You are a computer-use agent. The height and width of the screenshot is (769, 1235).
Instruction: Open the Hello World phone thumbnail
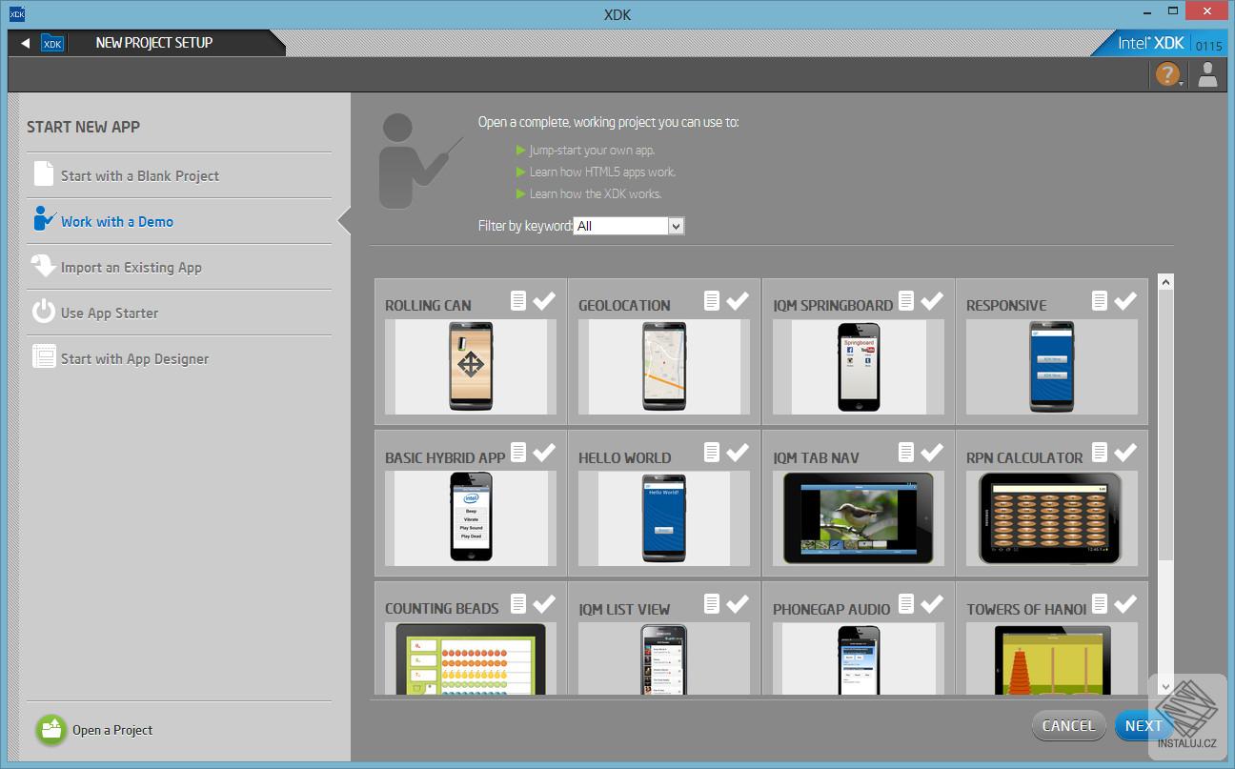pyautogui.click(x=664, y=517)
